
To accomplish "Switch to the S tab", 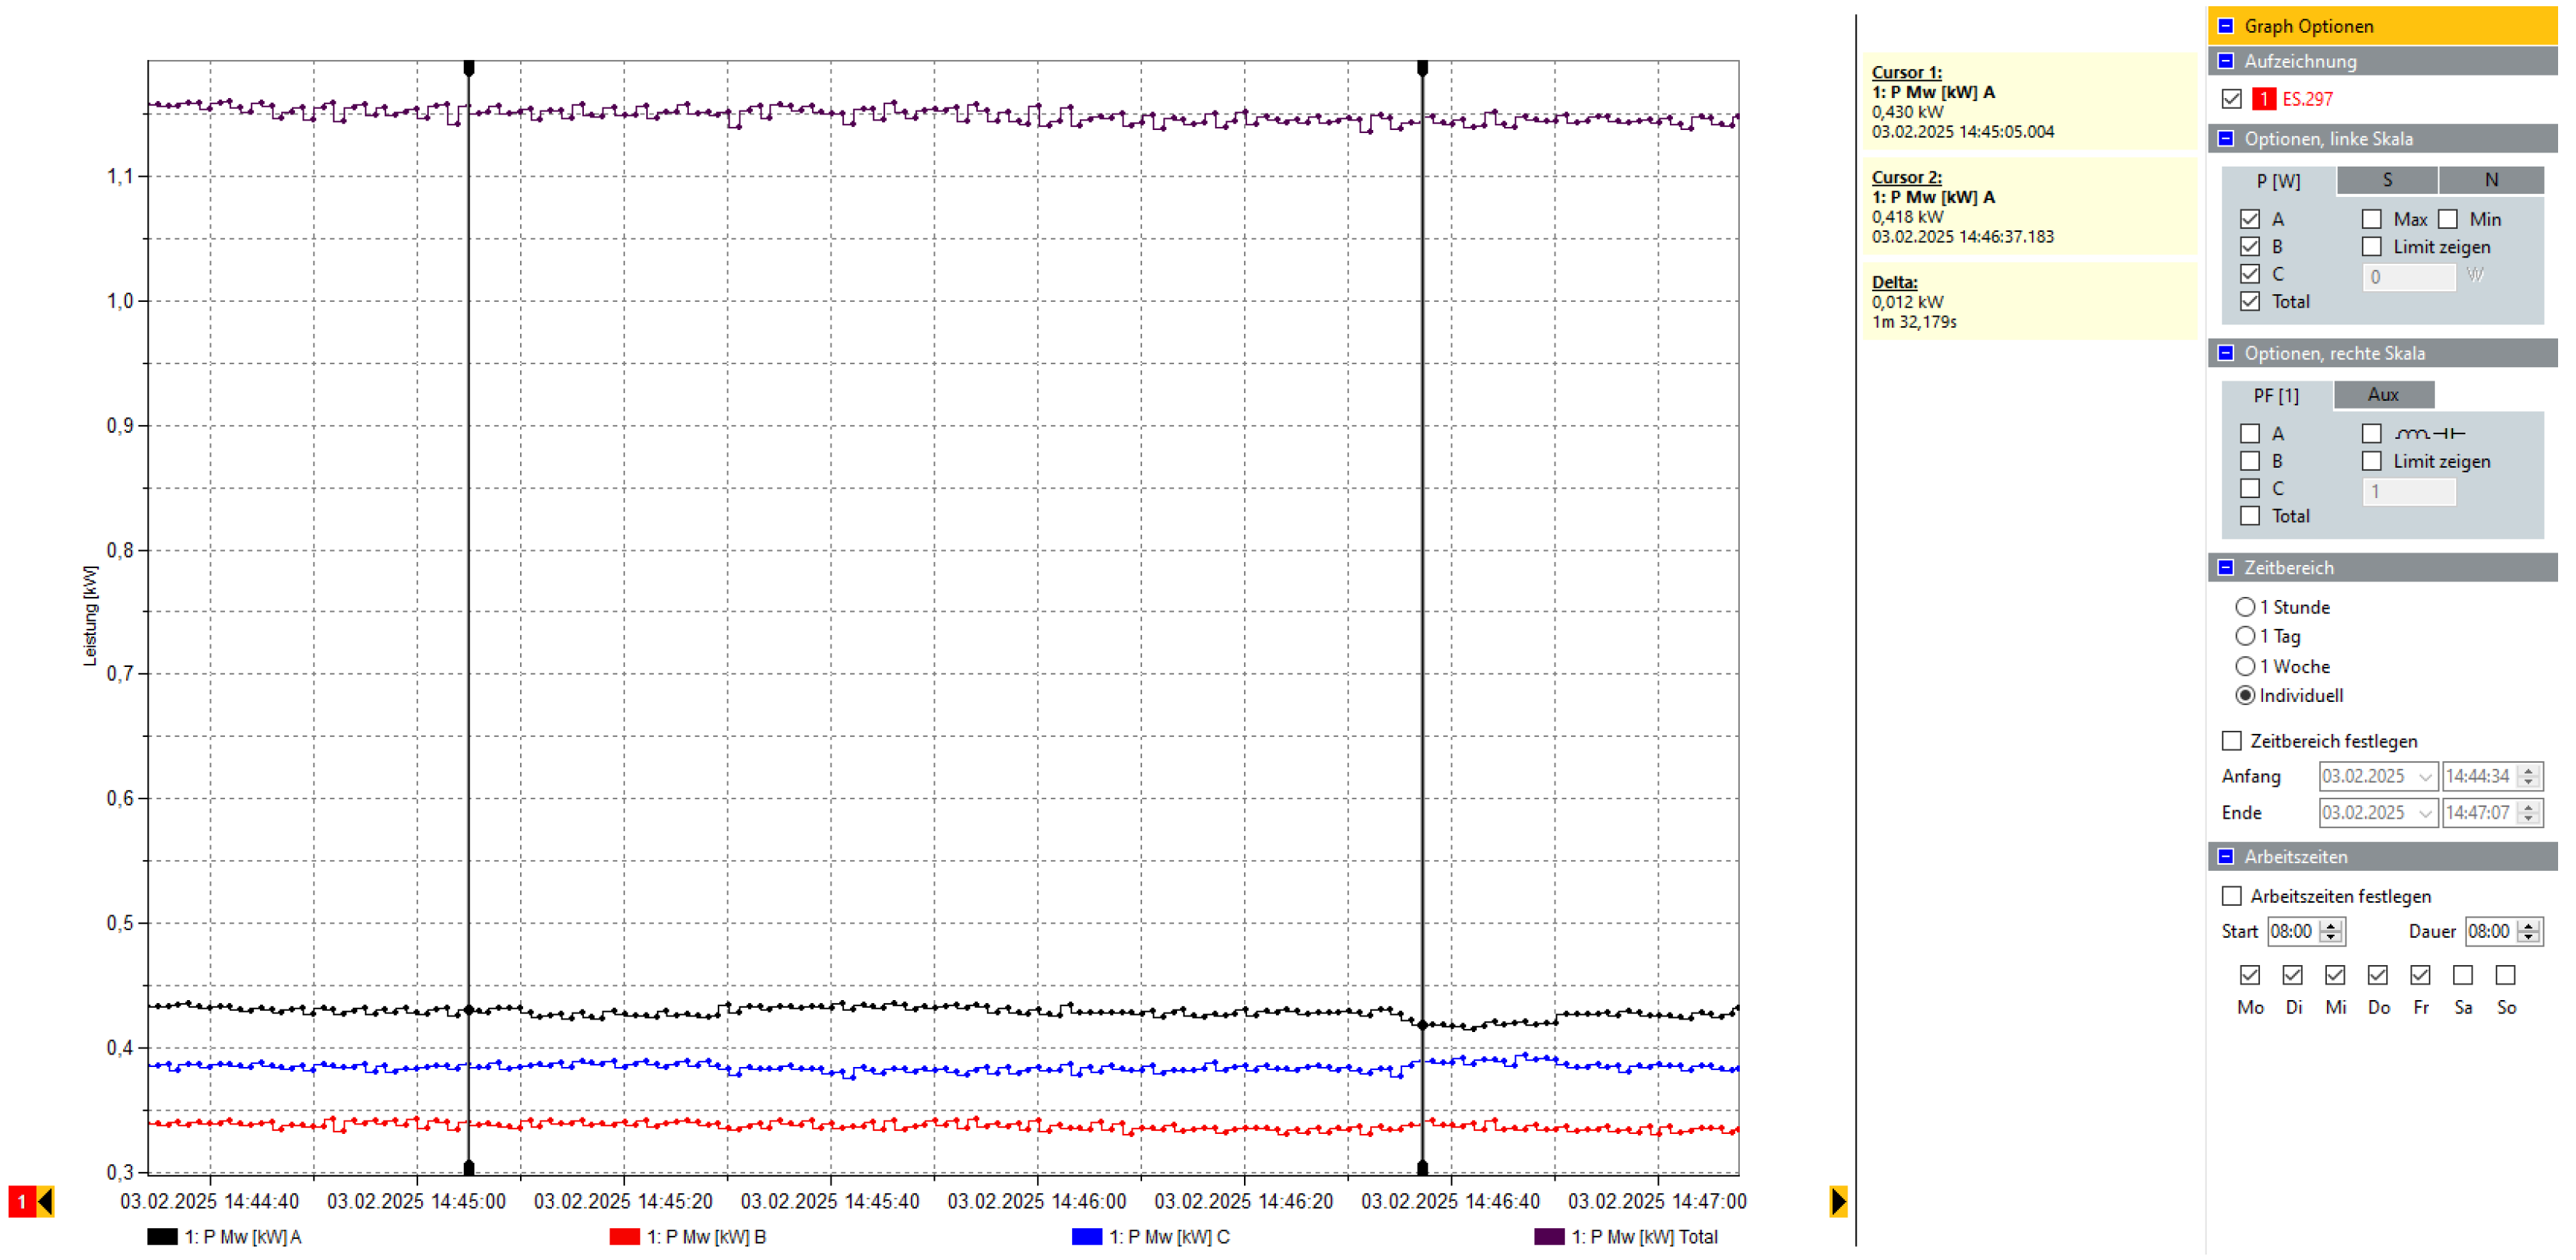I will [2387, 180].
